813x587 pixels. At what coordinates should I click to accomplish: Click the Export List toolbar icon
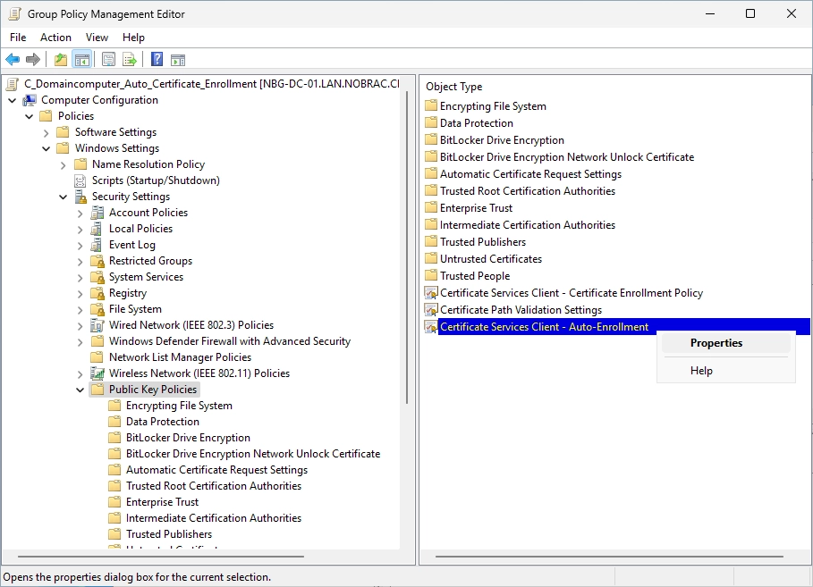click(x=129, y=60)
